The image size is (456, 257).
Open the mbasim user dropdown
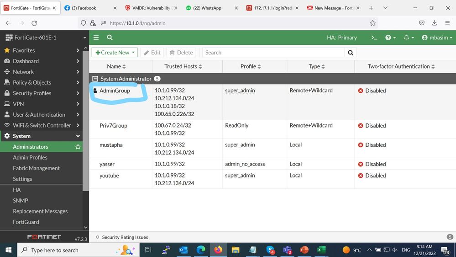[x=437, y=37]
